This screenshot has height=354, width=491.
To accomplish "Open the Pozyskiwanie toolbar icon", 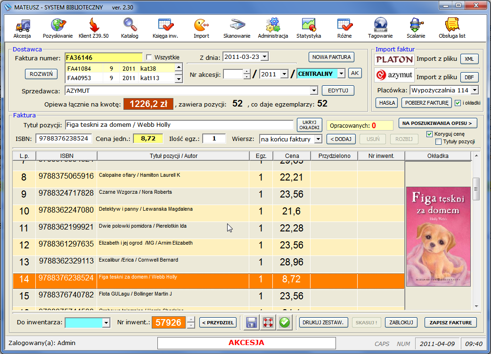I will point(58,27).
